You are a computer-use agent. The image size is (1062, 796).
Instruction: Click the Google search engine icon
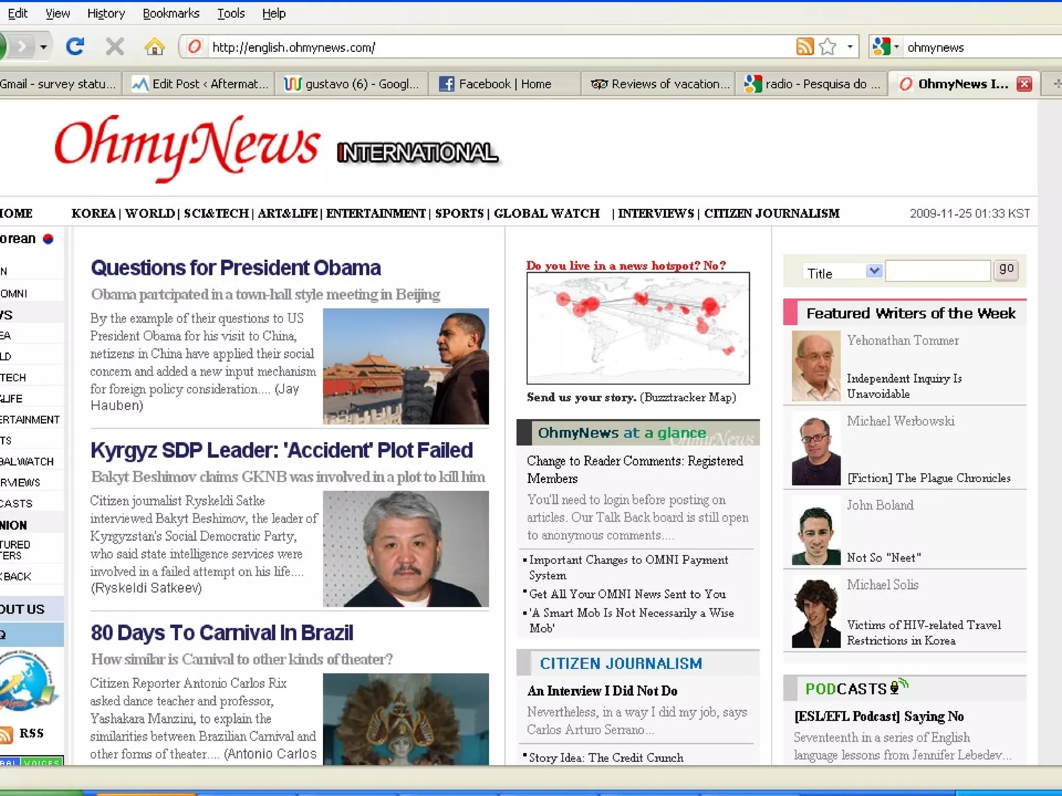[882, 47]
